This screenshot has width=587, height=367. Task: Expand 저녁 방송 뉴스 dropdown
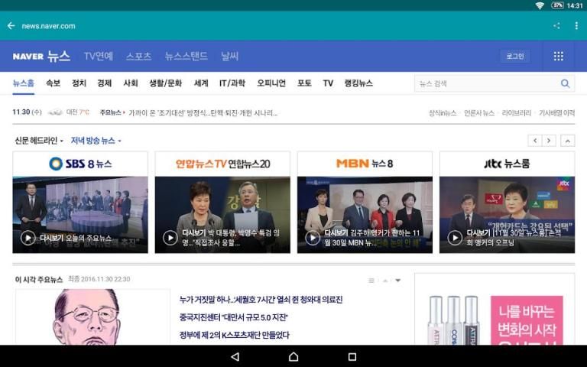96,141
